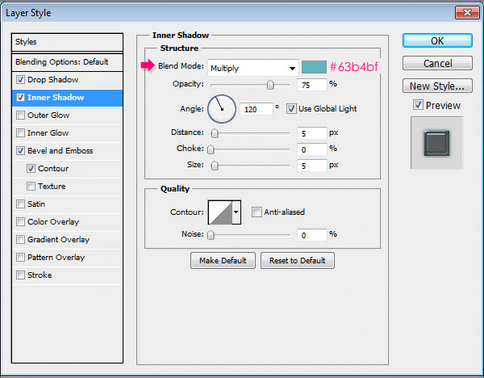
Task: Toggle Use Global Light checkbox
Action: (291, 109)
